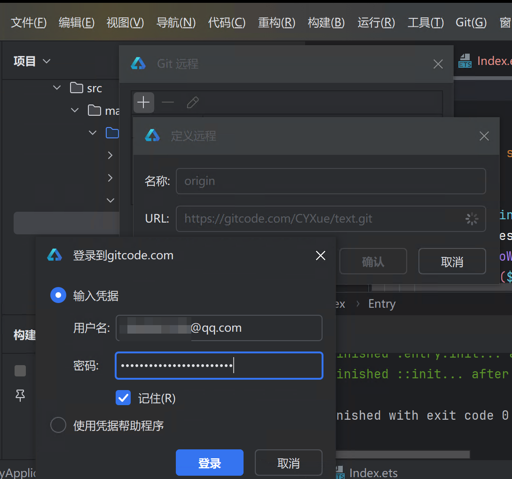Image resolution: width=512 pixels, height=479 pixels.
Task: Open the 导航(N) menu
Action: 176,23
